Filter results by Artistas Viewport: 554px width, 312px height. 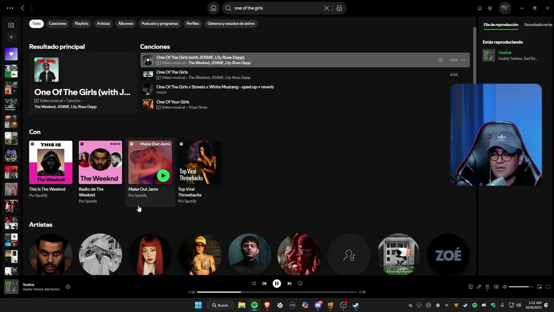coord(103,24)
